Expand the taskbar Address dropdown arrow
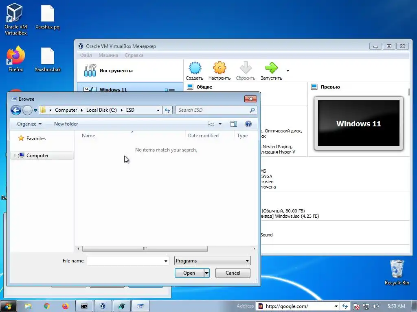 tap(336, 306)
